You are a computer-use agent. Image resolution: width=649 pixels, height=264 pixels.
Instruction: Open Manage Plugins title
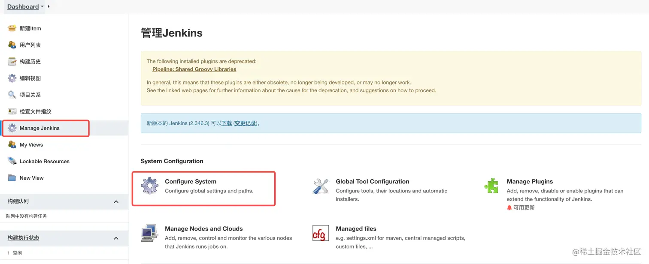(x=530, y=182)
